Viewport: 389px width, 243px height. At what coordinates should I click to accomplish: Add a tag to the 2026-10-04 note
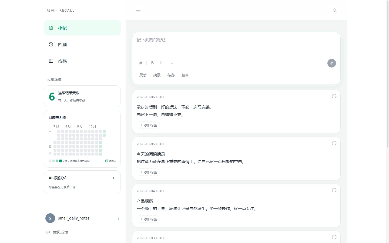click(148, 219)
